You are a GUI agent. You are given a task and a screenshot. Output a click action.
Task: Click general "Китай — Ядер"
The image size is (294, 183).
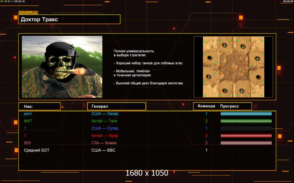pos(105,135)
